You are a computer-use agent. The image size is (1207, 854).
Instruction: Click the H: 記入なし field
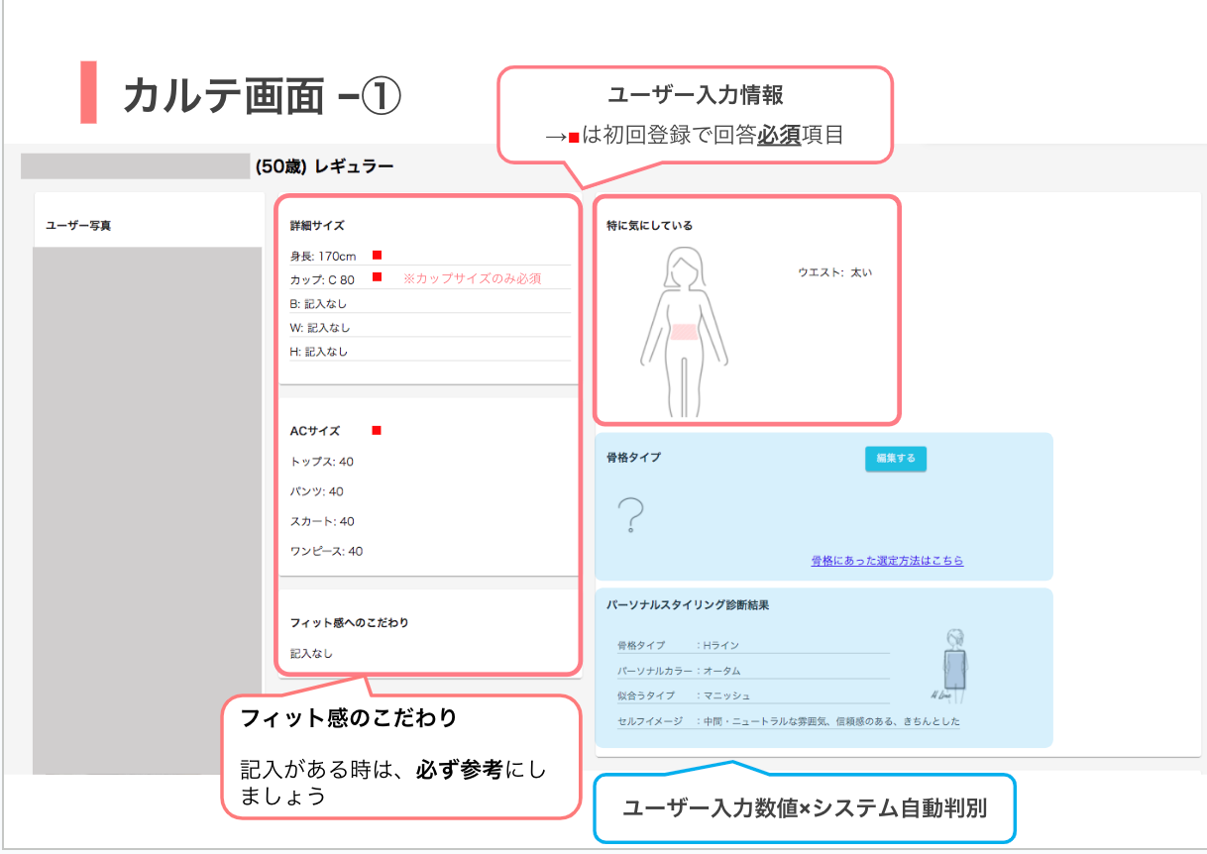[x=319, y=352]
